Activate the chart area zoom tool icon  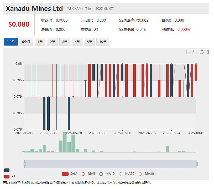[188, 52]
